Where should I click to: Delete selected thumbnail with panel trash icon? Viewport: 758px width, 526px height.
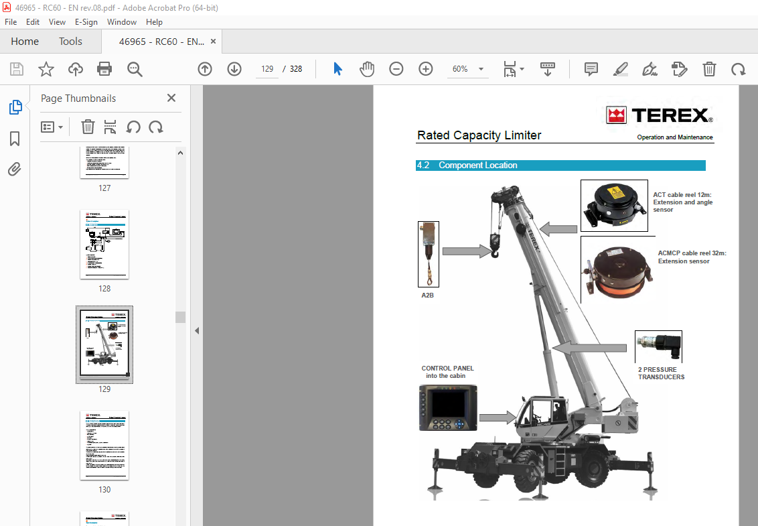88,127
